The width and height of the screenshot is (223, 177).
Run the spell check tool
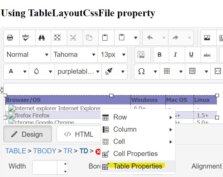pos(26,38)
